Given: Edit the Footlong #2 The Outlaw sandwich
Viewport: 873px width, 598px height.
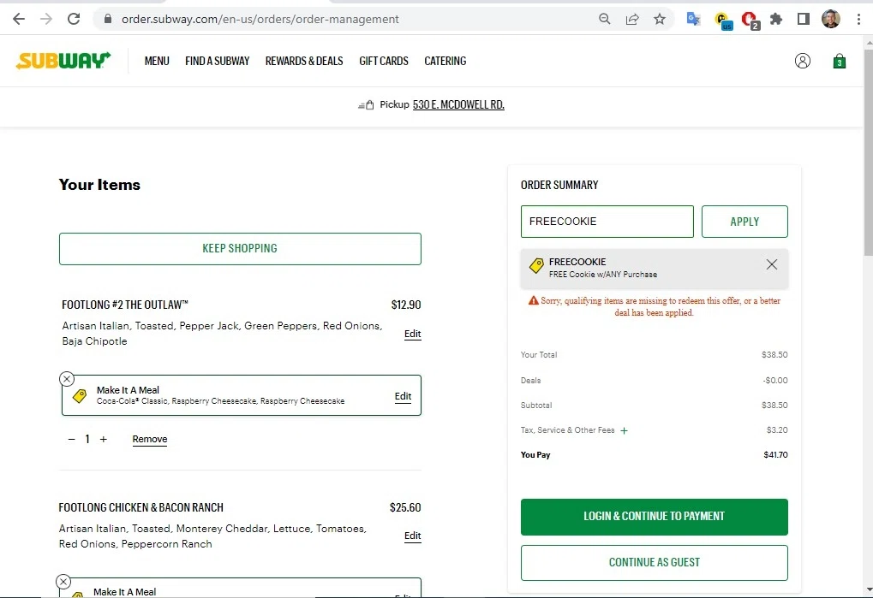Looking at the screenshot, I should [413, 334].
